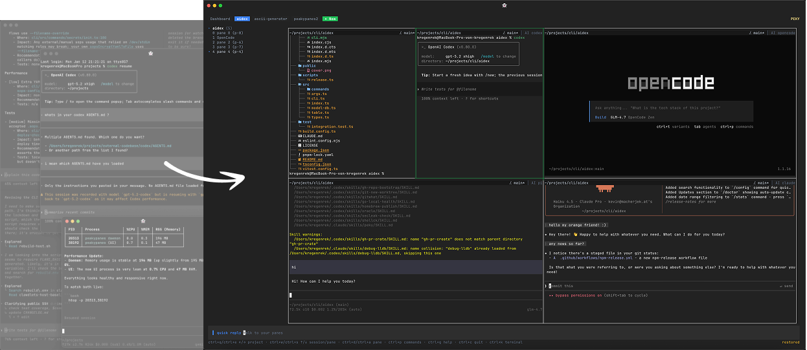Select the aidex tab
807x350 pixels.
click(x=242, y=19)
